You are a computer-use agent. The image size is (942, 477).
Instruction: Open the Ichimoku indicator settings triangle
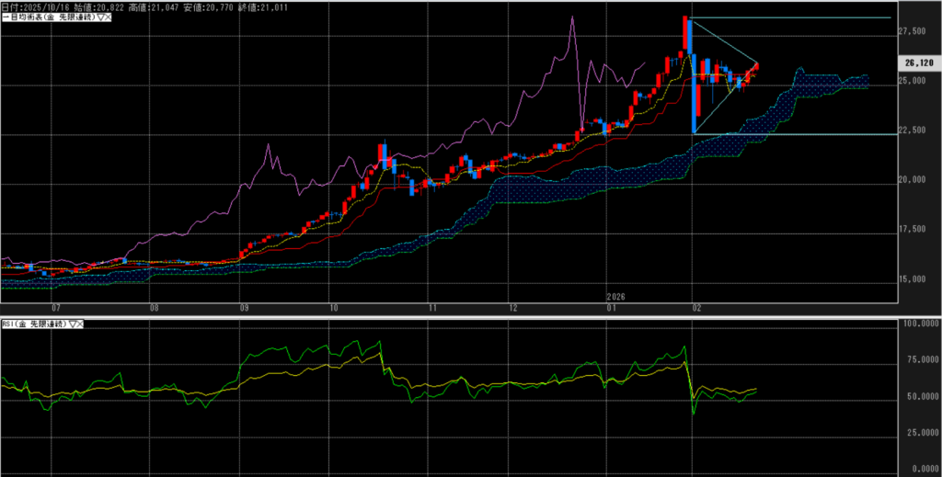point(99,17)
